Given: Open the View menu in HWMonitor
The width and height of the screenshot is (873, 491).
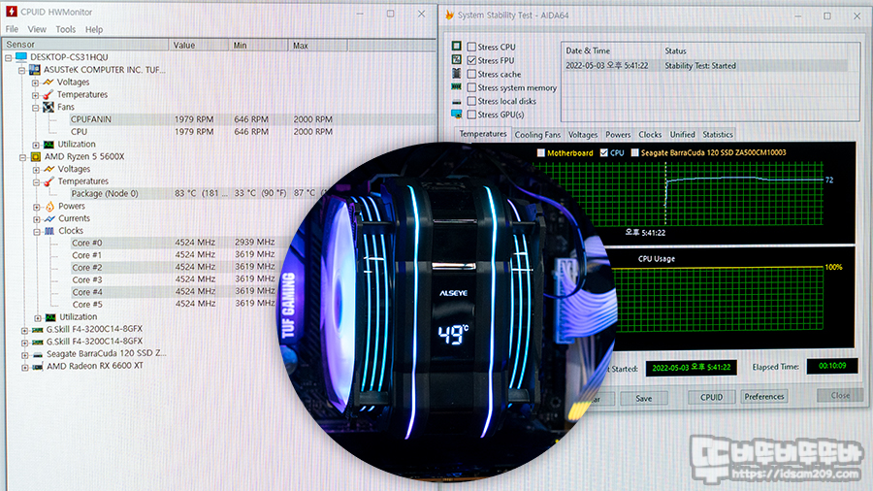Looking at the screenshot, I should coord(37,29).
